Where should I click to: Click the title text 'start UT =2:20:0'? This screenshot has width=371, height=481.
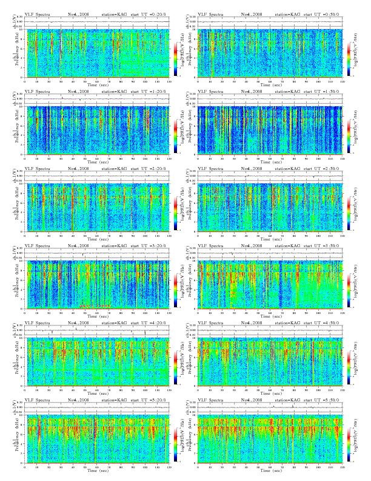pyautogui.click(x=149, y=169)
